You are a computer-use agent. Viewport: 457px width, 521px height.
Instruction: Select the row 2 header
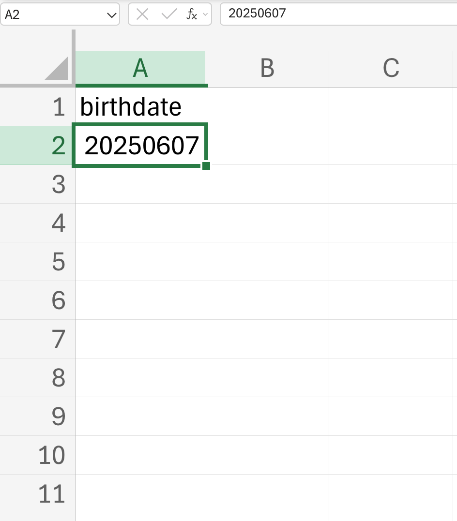tap(38, 145)
